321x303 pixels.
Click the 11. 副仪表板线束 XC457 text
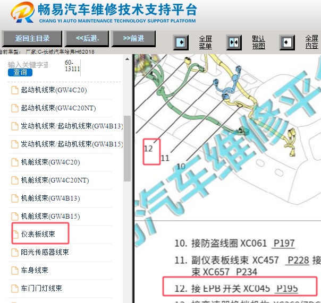226,260
